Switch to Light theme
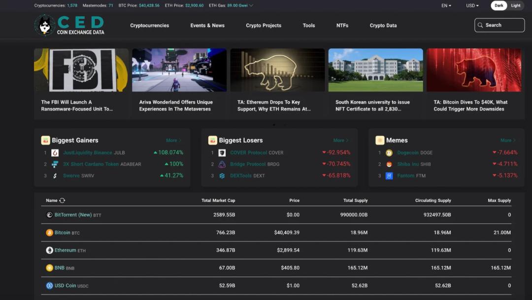This screenshot has width=532, height=300. (515, 5)
